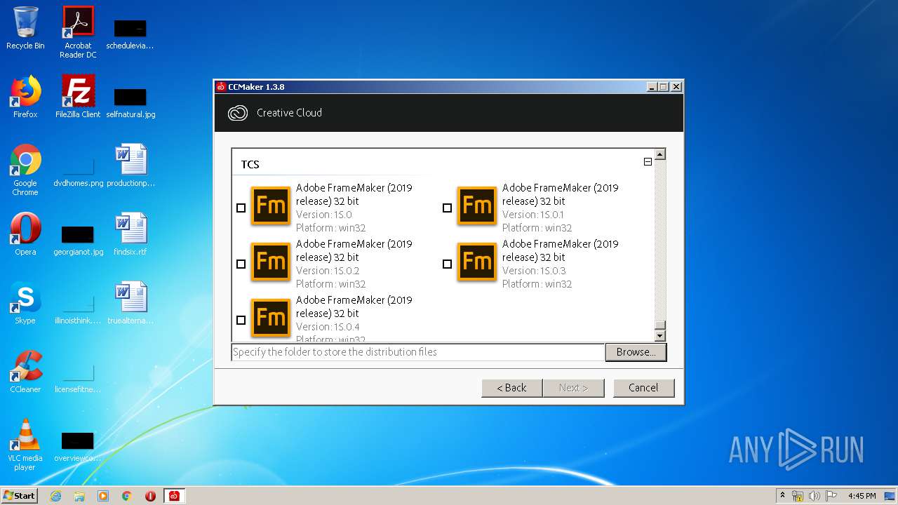Select Opera desktop shortcut
898x505 pixels.
pos(25,234)
